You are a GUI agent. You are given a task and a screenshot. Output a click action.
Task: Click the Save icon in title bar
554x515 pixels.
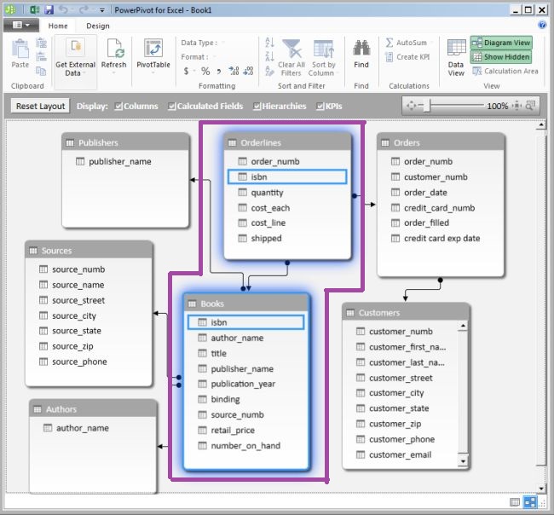click(49, 10)
